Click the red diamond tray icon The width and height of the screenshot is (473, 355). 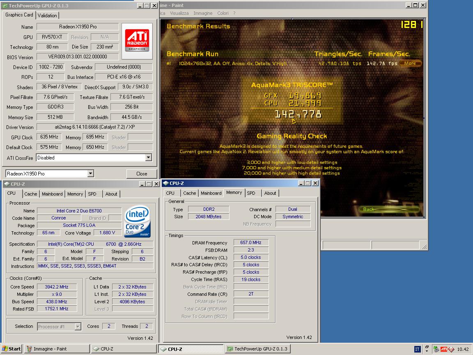pyautogui.click(x=451, y=349)
